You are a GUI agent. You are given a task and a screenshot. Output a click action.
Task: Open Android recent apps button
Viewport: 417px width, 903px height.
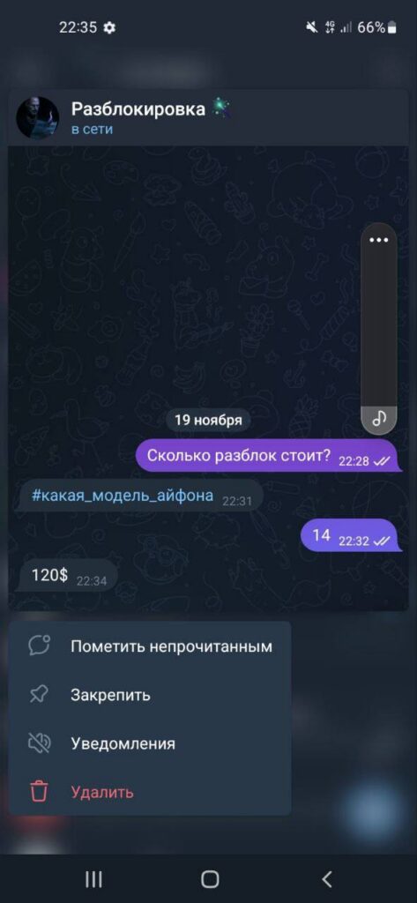coord(93,879)
